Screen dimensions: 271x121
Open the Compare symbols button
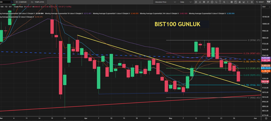click(21, 2)
